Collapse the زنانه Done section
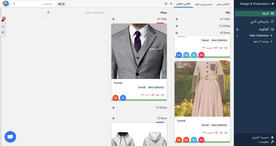The height and width of the screenshot is (146, 276). coord(225,33)
